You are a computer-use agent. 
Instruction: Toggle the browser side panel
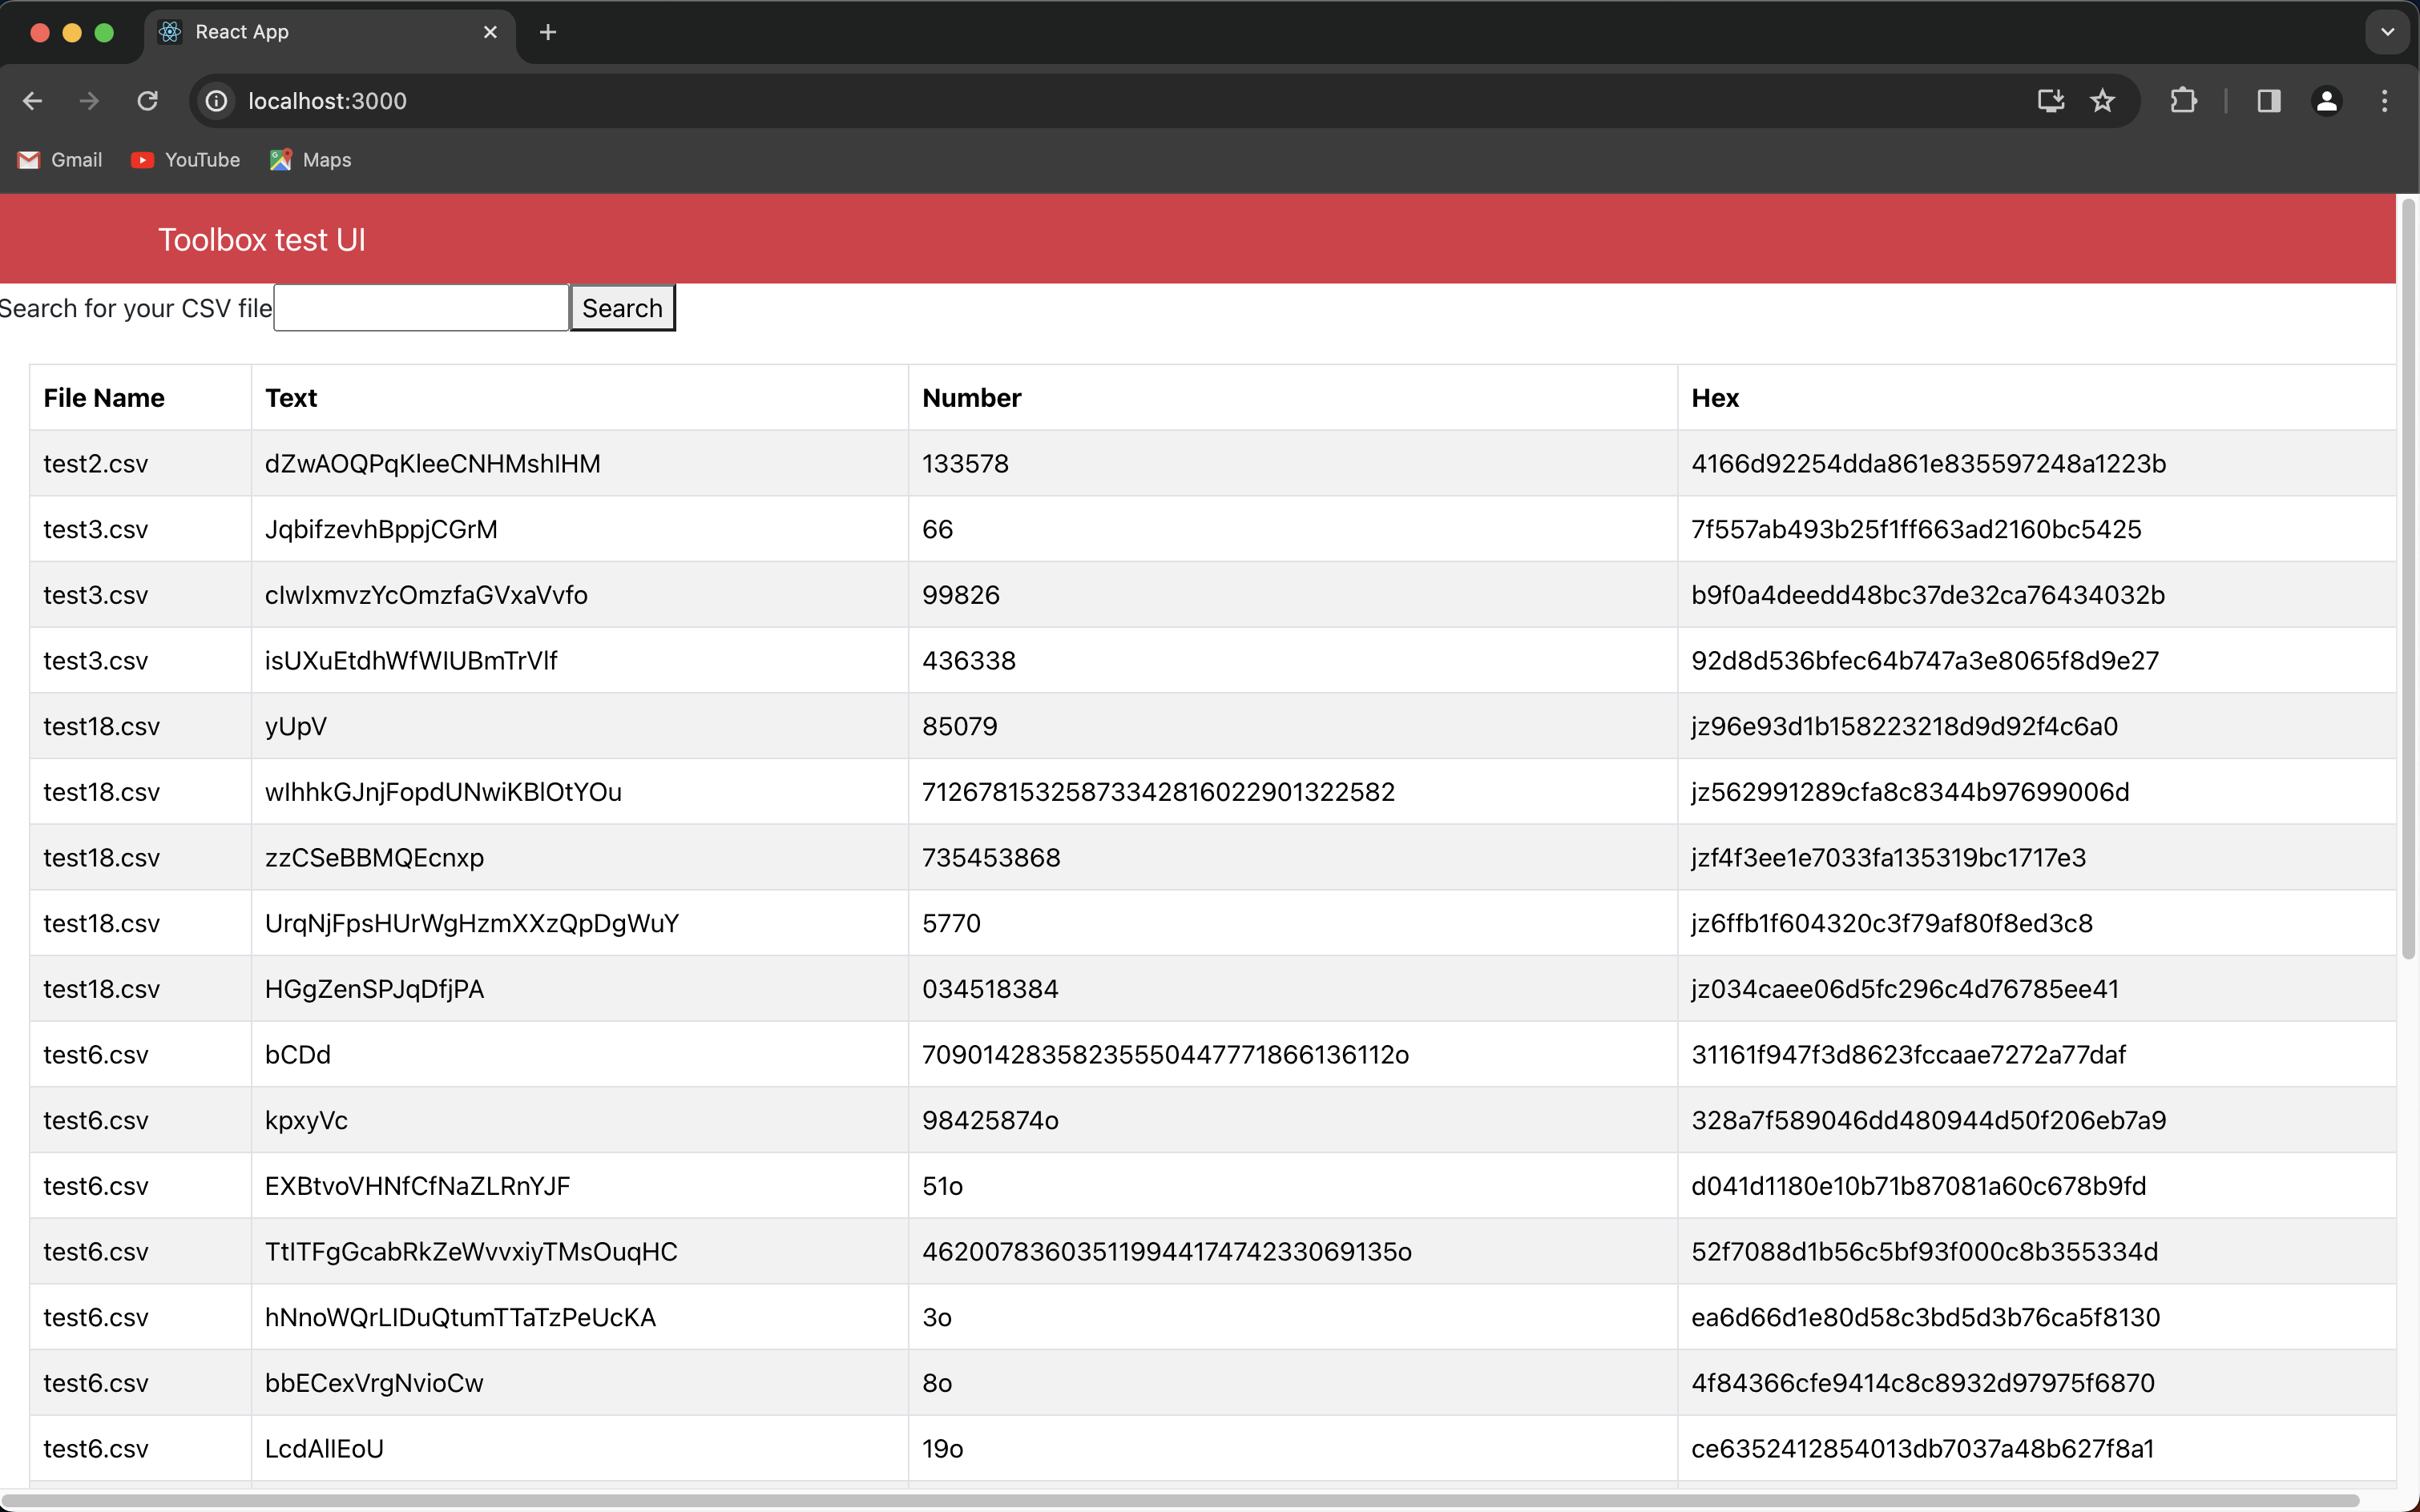[x=2268, y=101]
